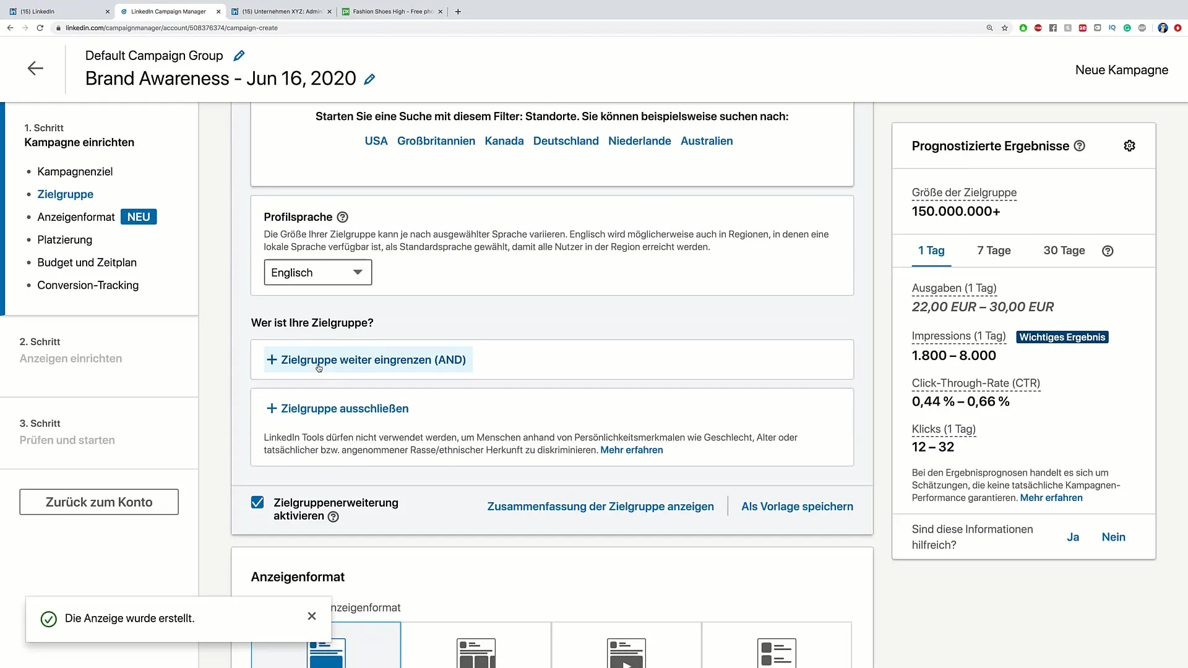This screenshot has height=668, width=1188.
Task: Go to Conversion-Tracking in sidebar
Action: pos(88,285)
